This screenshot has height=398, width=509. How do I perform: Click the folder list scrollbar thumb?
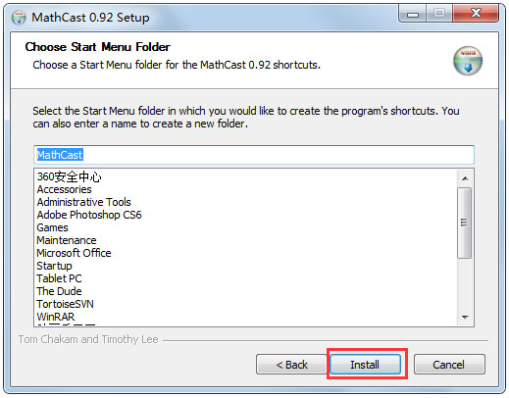465,223
